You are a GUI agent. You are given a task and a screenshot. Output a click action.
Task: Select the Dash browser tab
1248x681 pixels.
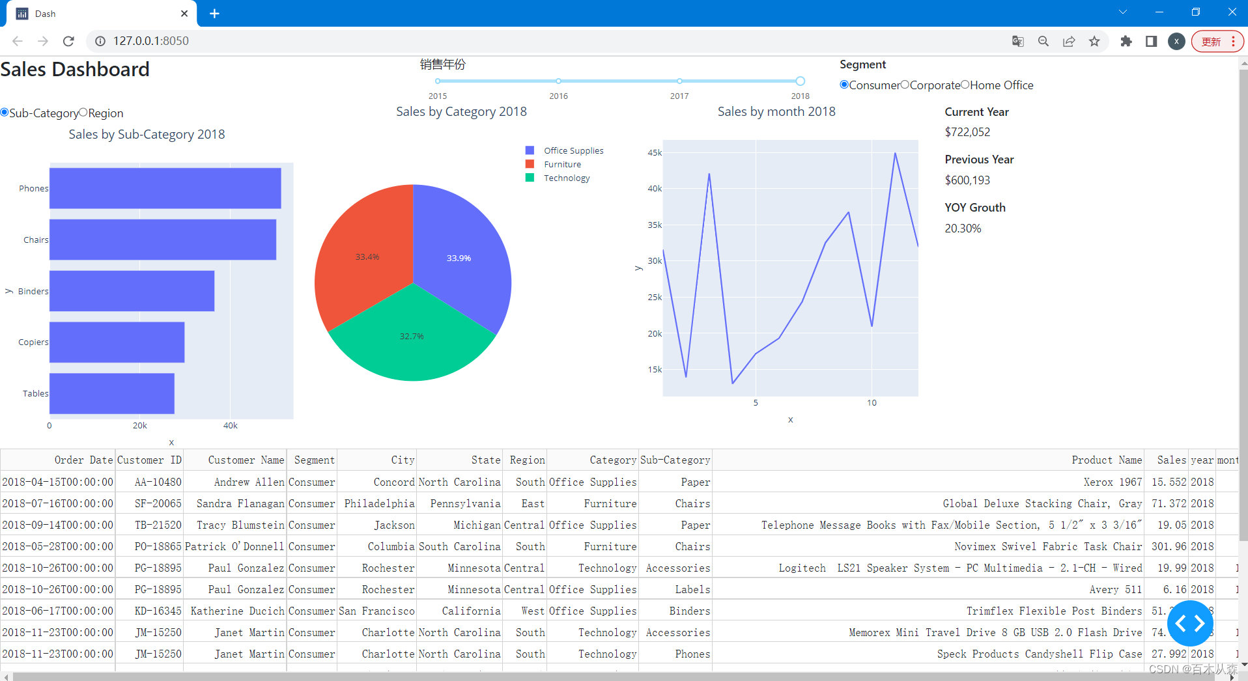coord(101,14)
